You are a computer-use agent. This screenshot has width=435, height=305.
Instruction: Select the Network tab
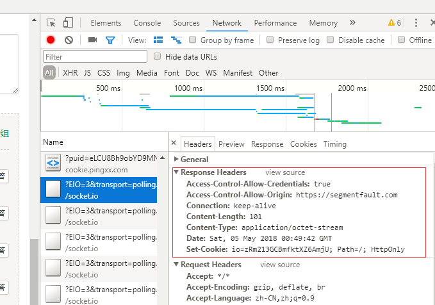[x=227, y=23]
